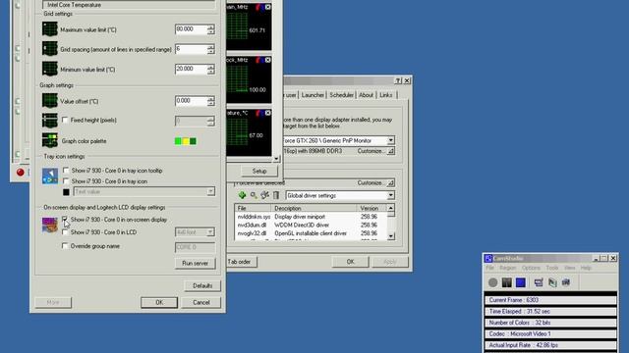Click the green add-file arrow icon
The height and width of the screenshot is (353, 629).
pos(242,195)
